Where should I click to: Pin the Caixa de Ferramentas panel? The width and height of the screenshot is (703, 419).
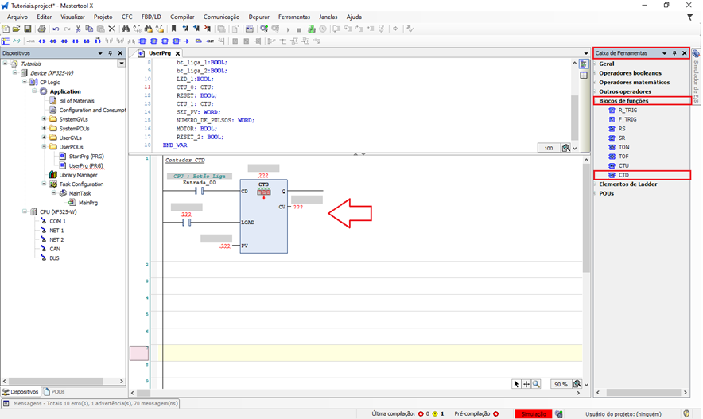(674, 53)
